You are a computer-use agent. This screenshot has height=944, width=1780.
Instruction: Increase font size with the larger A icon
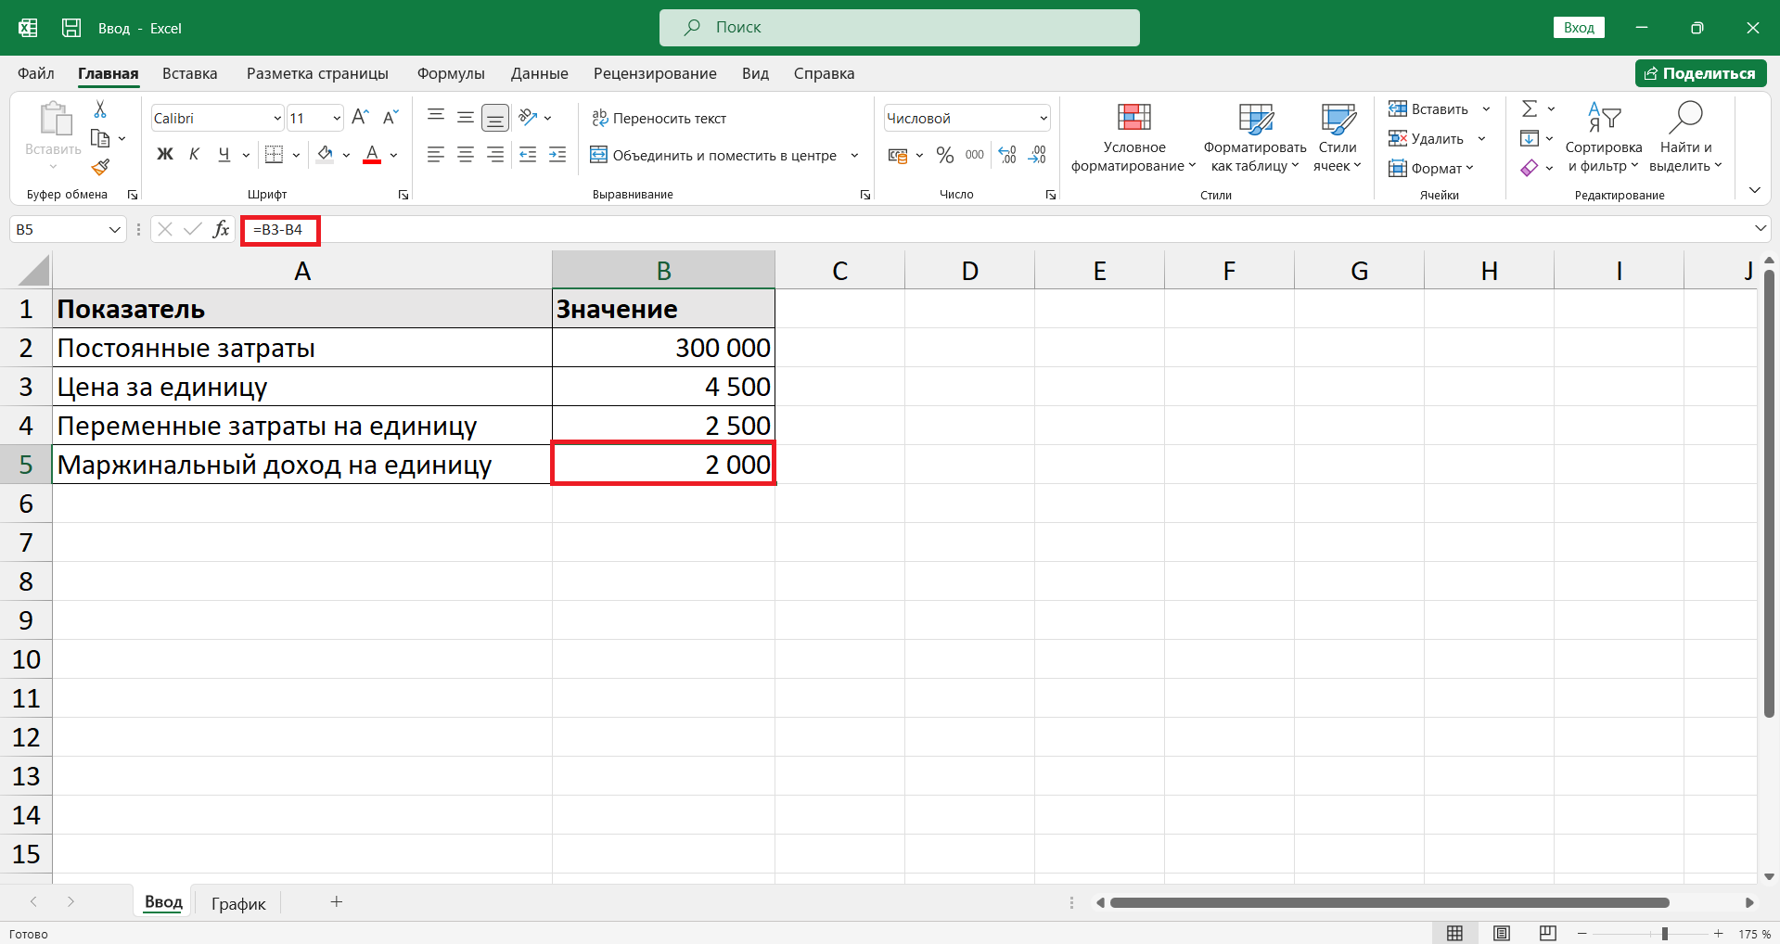point(360,117)
